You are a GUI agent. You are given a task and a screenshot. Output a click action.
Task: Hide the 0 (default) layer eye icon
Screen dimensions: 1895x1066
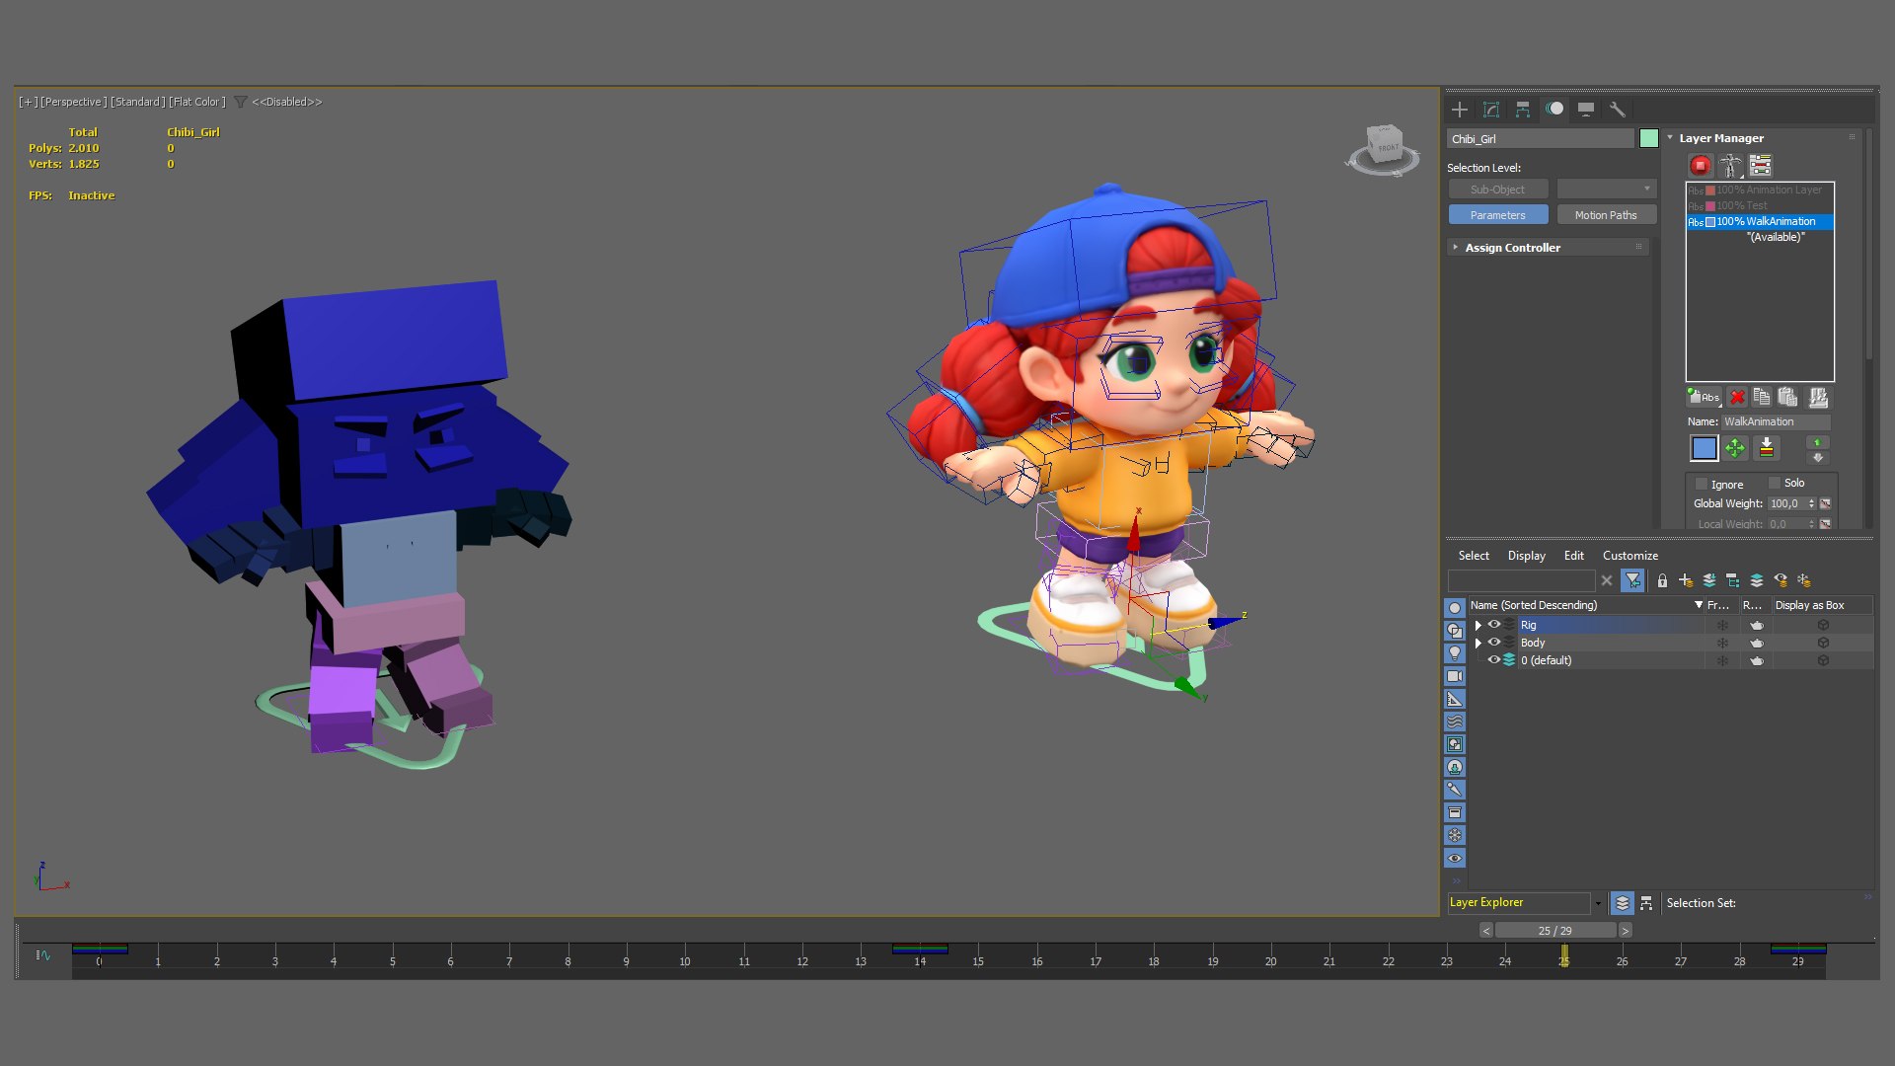pos(1494,660)
